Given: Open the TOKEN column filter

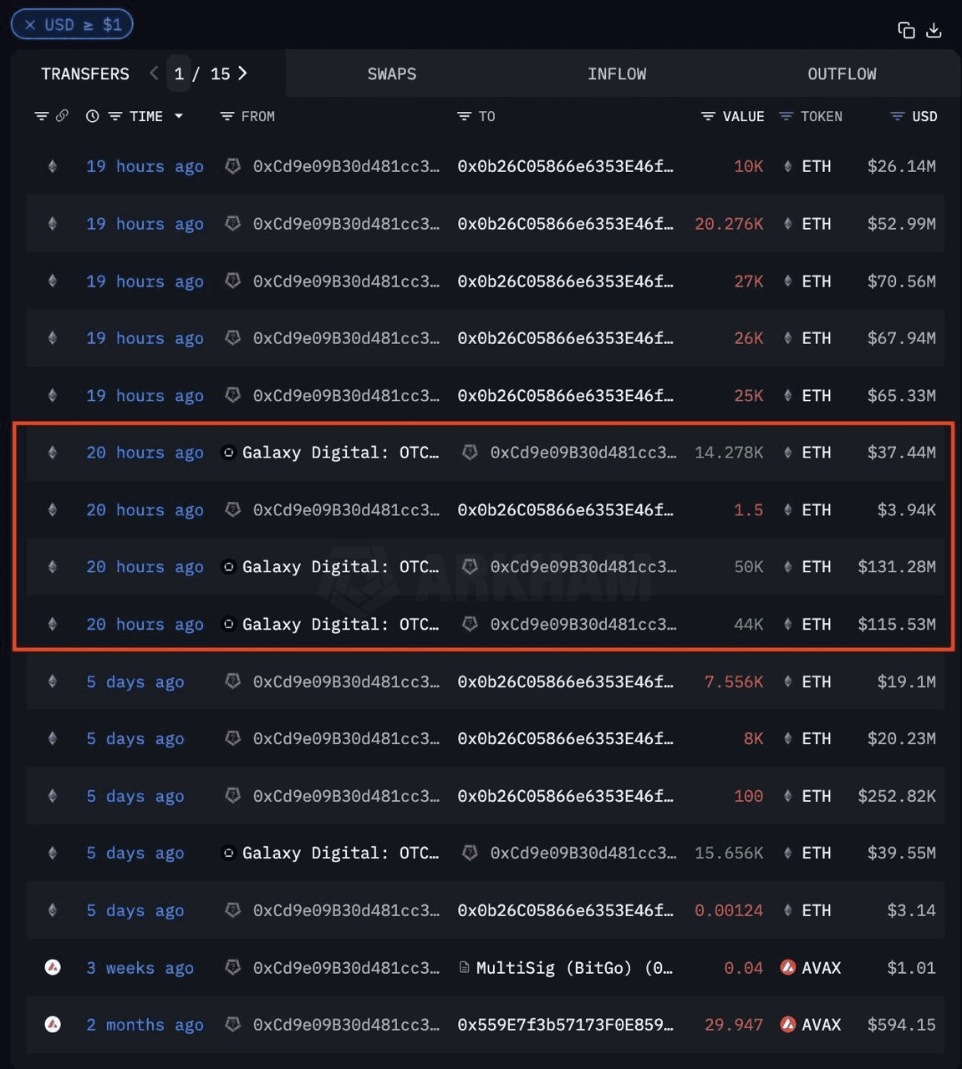Looking at the screenshot, I should tap(786, 116).
